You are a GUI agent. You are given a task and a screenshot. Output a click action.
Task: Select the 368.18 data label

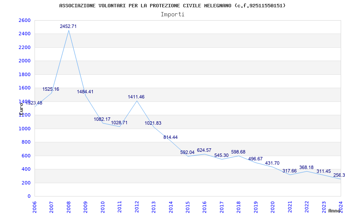[307, 167]
